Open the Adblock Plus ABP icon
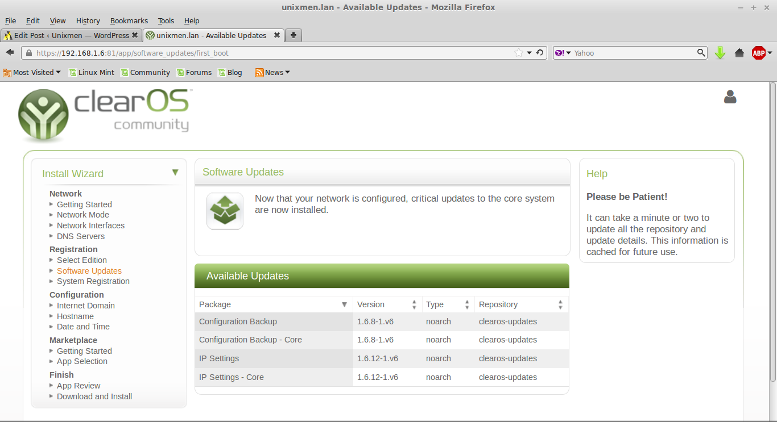This screenshot has height=422, width=777. point(758,53)
